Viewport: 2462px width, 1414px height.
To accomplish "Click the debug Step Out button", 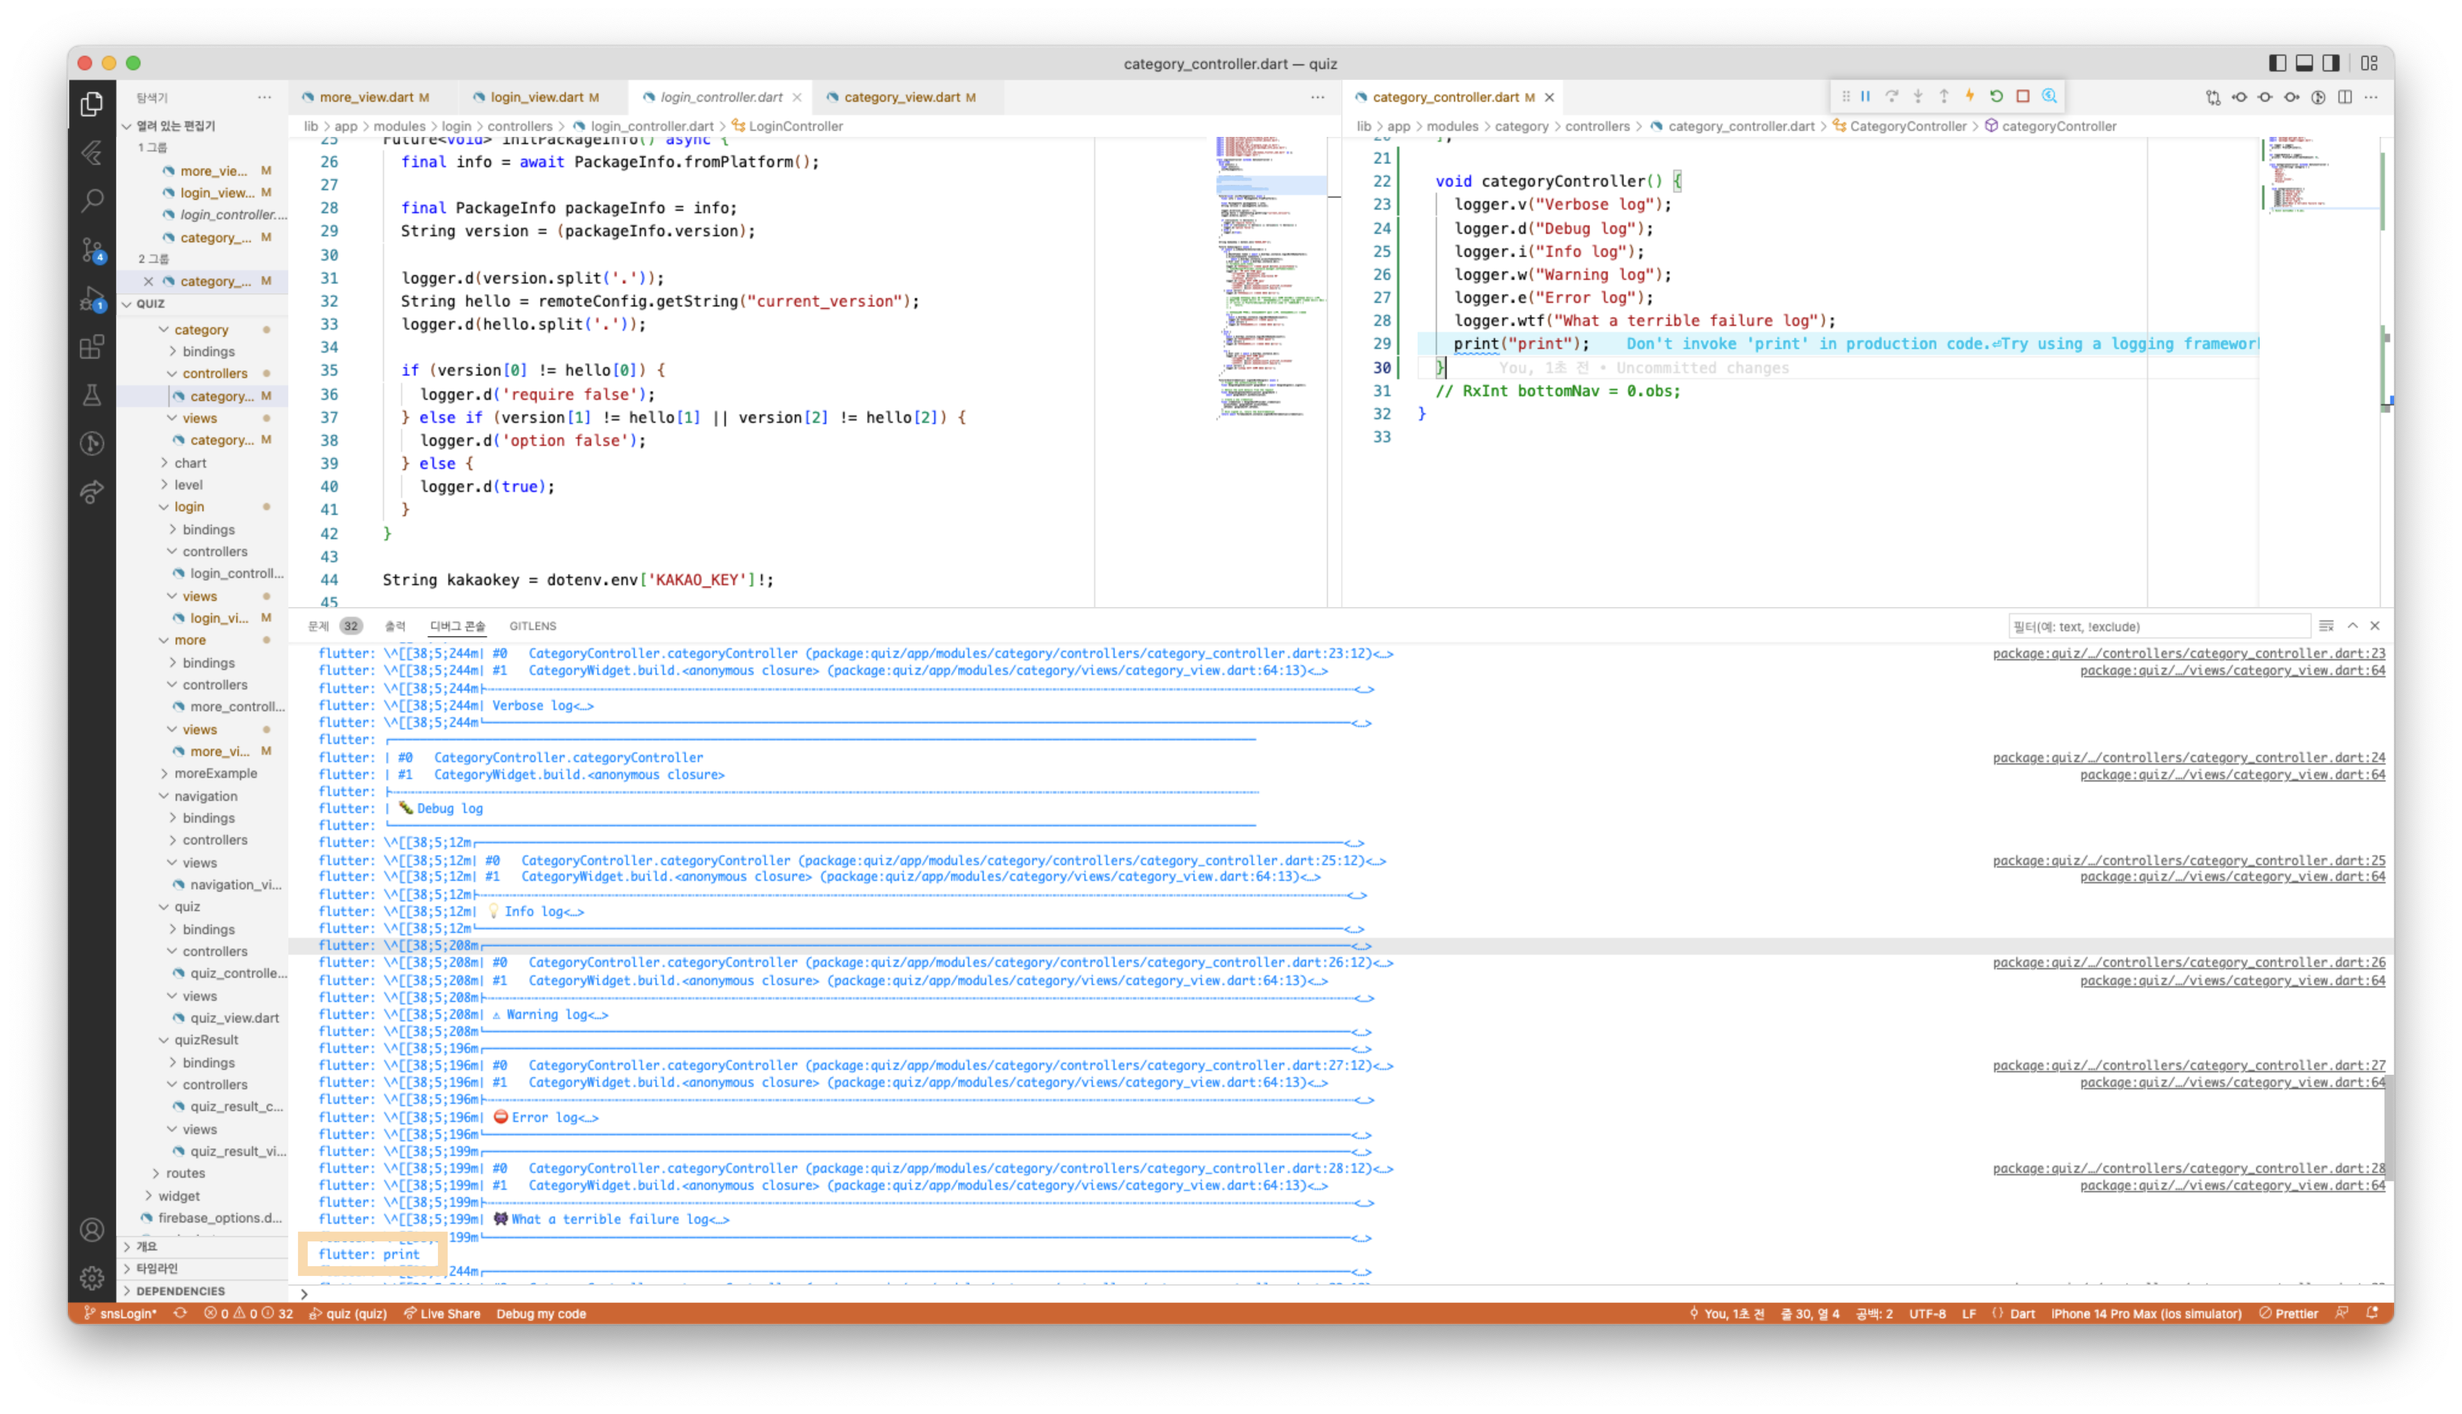I will point(1943,96).
